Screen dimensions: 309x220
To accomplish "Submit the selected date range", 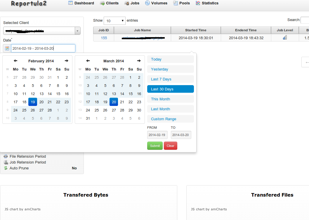I will tap(155, 145).
